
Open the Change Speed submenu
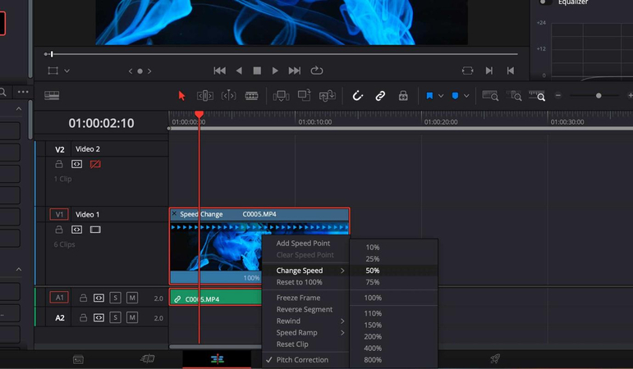click(305, 271)
